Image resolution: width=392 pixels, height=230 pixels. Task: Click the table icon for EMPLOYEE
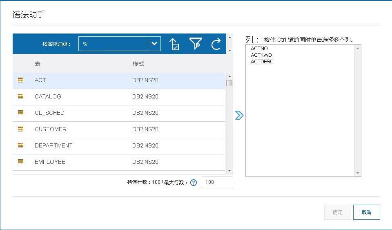point(21,162)
